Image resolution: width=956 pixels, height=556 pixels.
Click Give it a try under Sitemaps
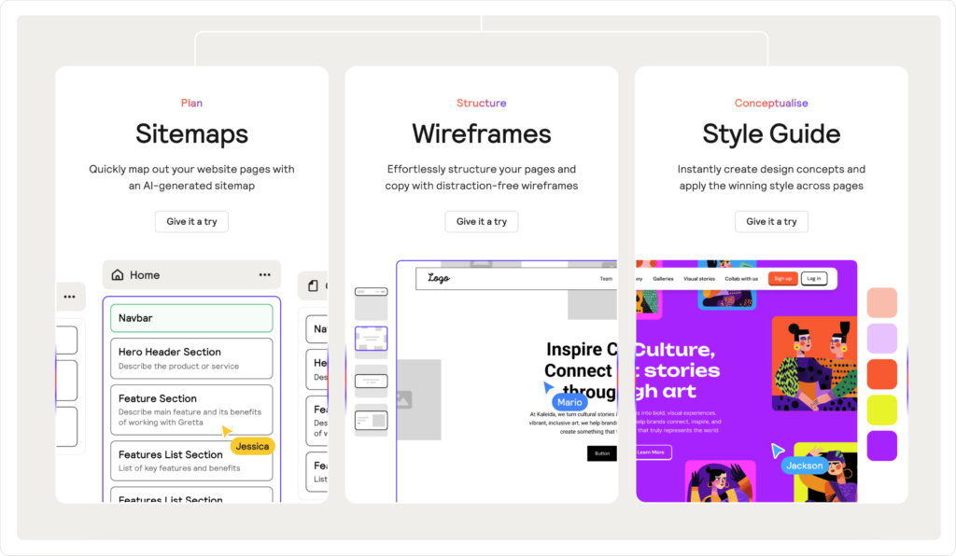tap(191, 222)
